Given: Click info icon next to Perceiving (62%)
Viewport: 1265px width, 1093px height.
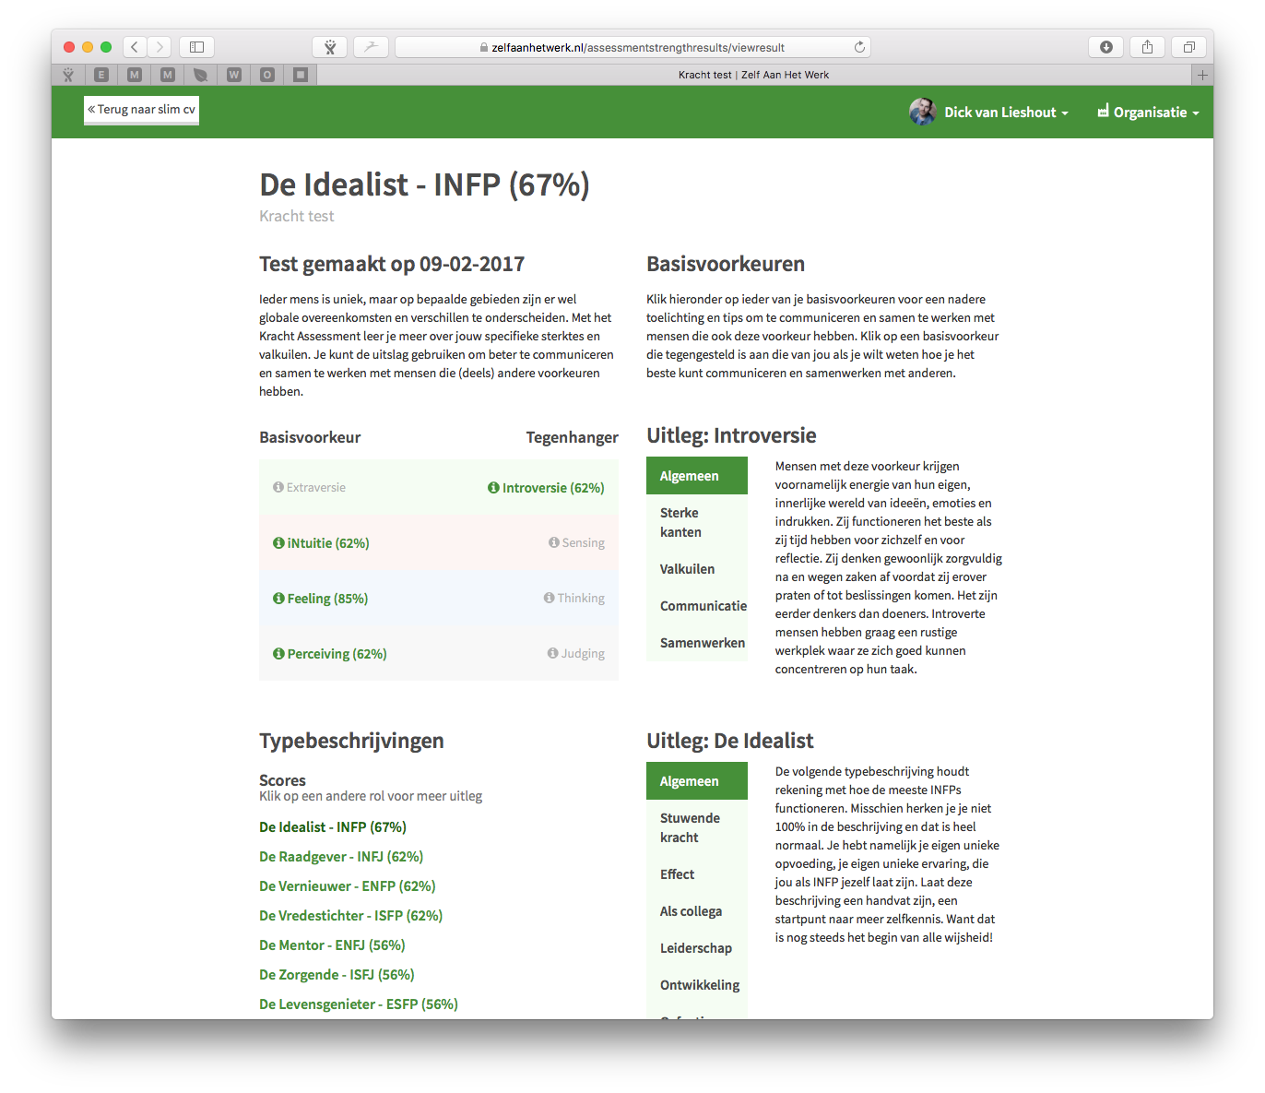Looking at the screenshot, I should coord(278,654).
